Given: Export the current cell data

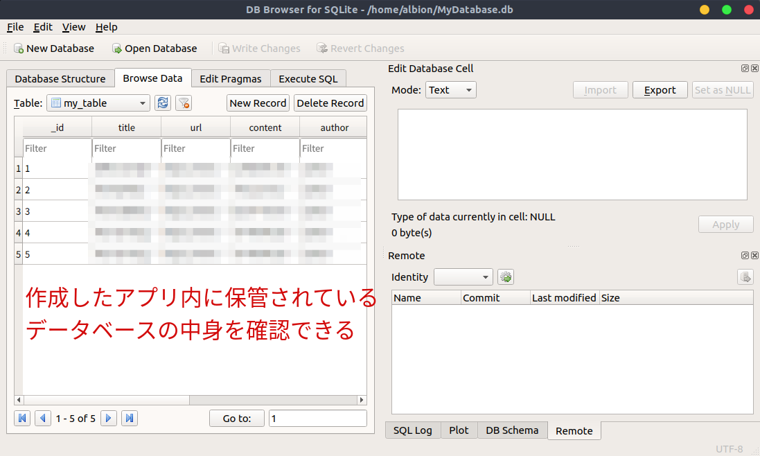Looking at the screenshot, I should [x=660, y=89].
